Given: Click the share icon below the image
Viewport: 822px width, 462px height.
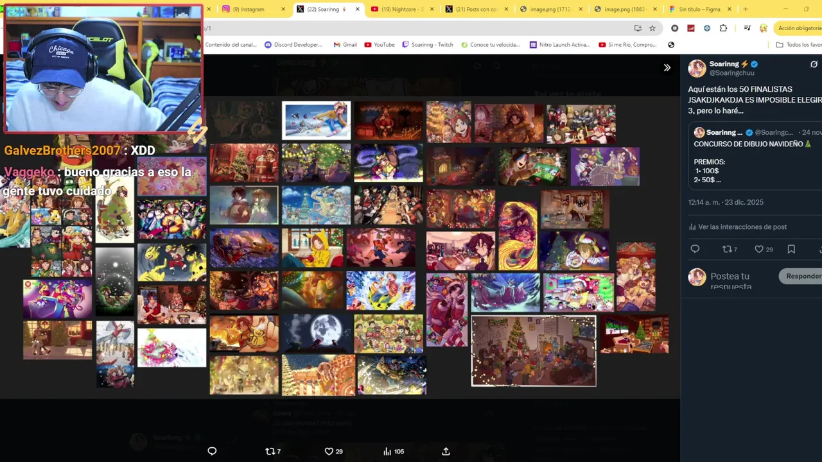Looking at the screenshot, I should 446,451.
